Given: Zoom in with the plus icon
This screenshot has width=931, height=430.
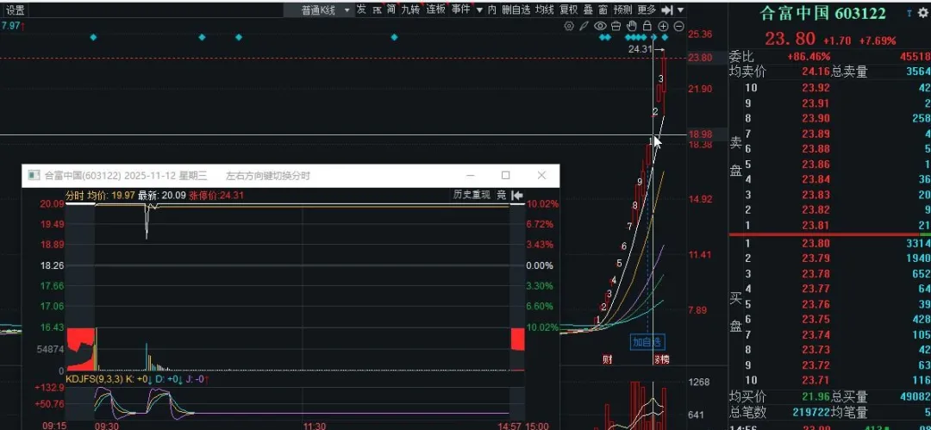Looking at the screenshot, I should [663, 26].
